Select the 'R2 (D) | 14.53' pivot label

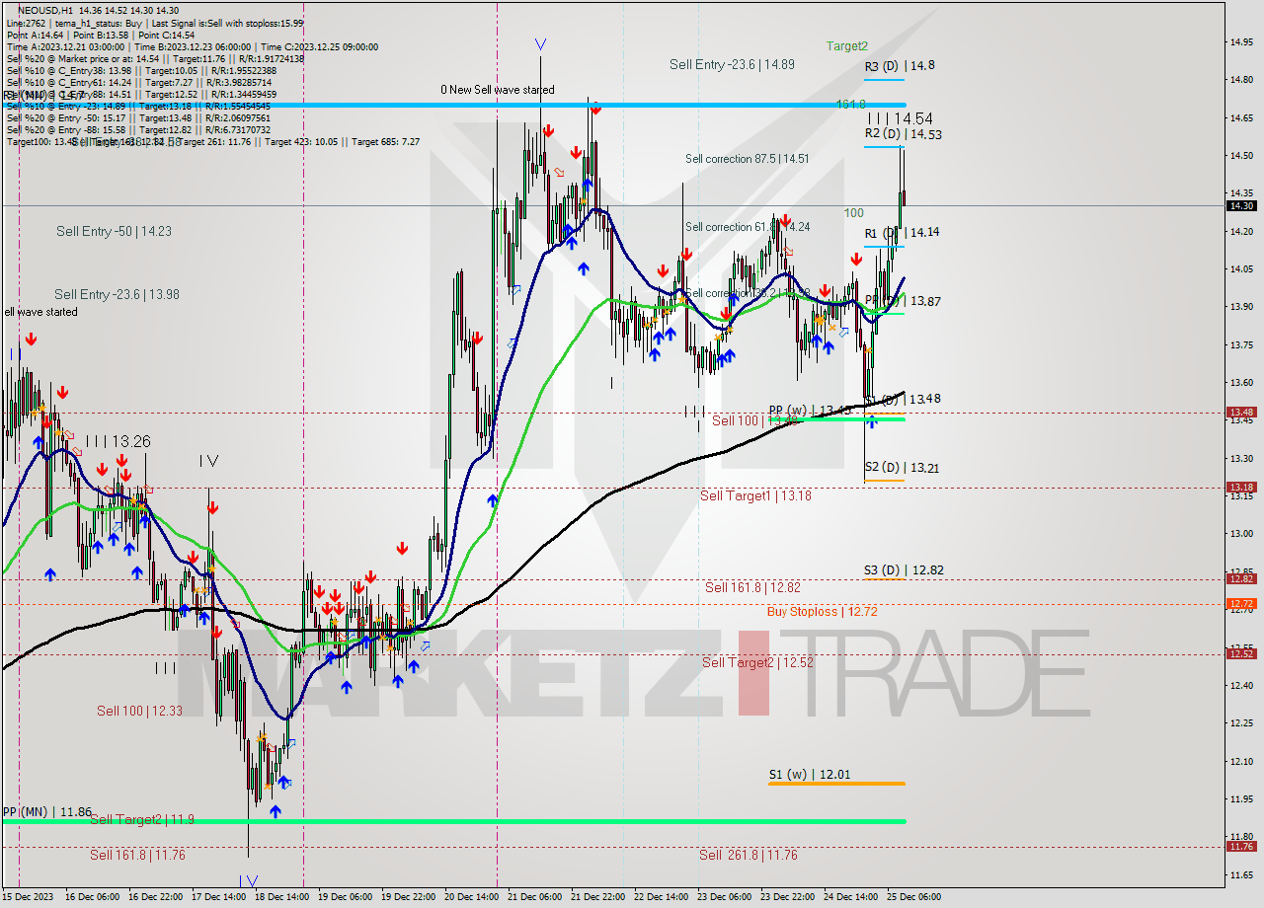click(903, 134)
